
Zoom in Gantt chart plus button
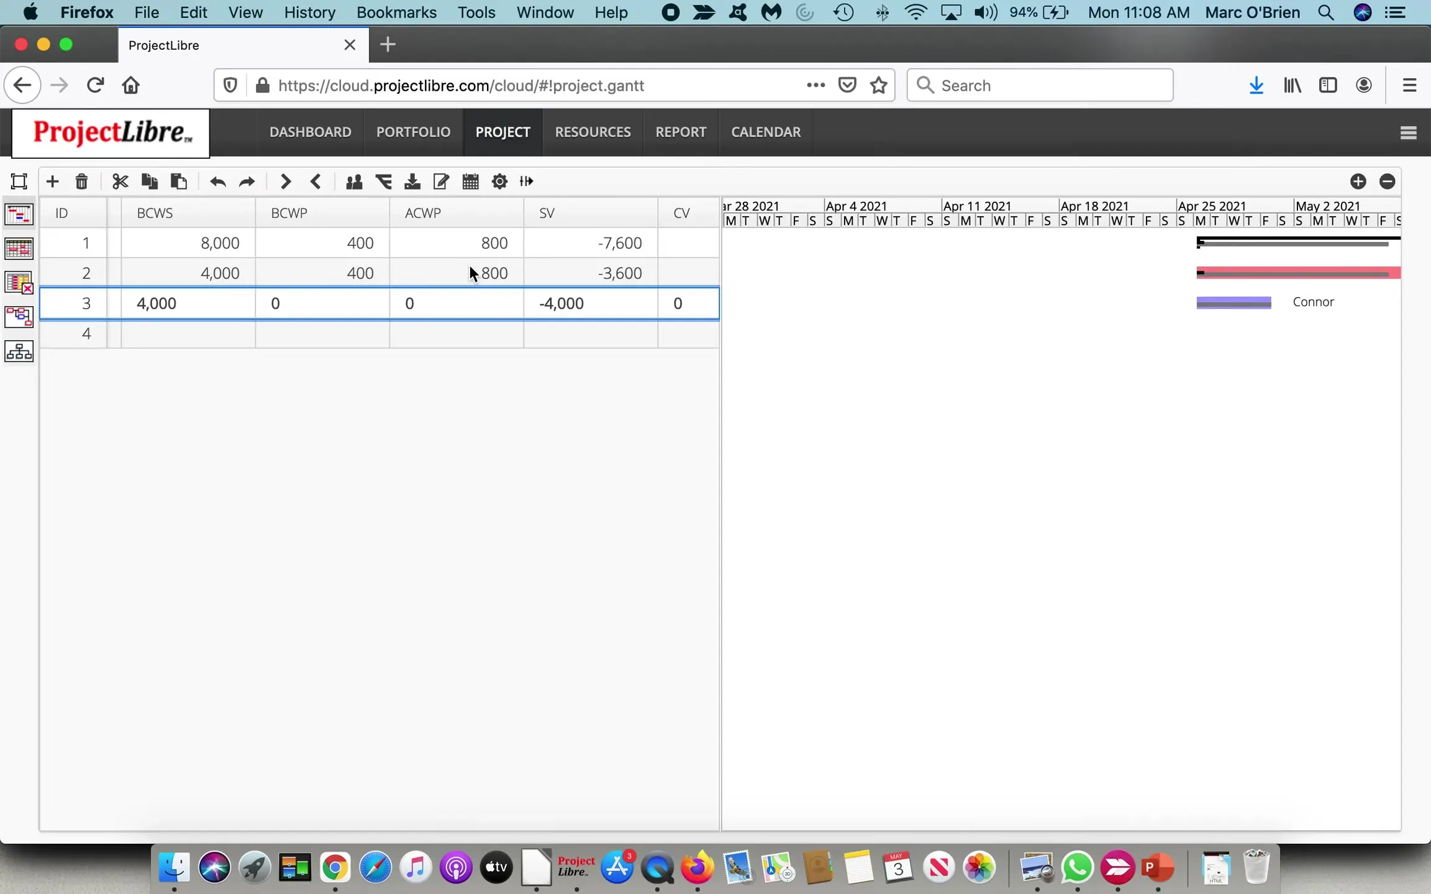coord(1358,181)
